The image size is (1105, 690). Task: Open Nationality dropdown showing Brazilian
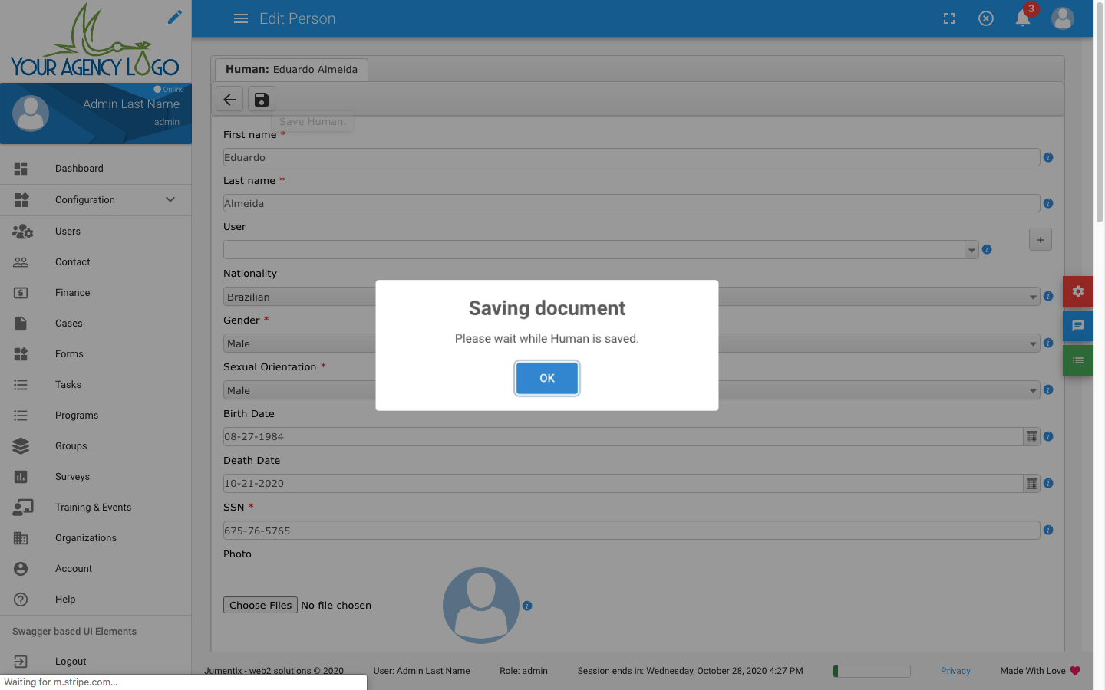(632, 297)
